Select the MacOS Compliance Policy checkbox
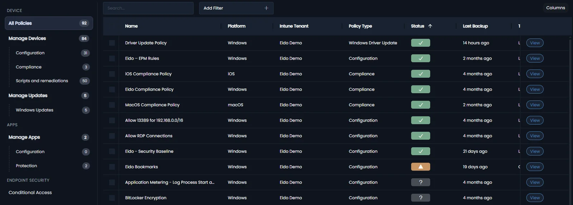This screenshot has width=573, height=205. tap(112, 105)
